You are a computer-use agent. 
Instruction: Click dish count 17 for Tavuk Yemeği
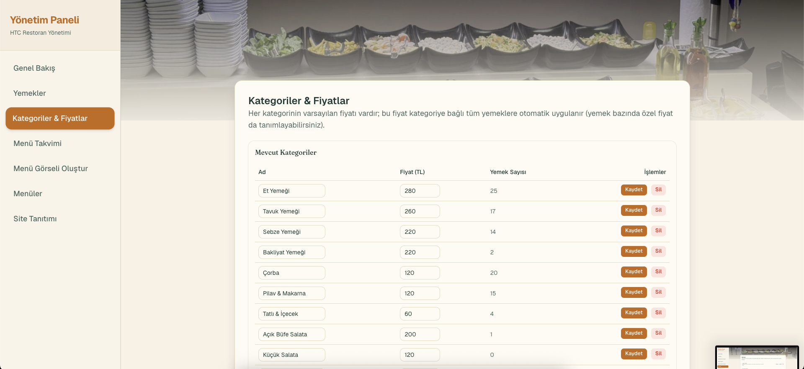[493, 211]
